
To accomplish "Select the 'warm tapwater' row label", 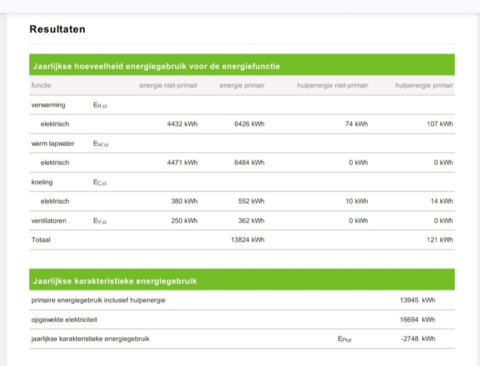I will (x=53, y=144).
